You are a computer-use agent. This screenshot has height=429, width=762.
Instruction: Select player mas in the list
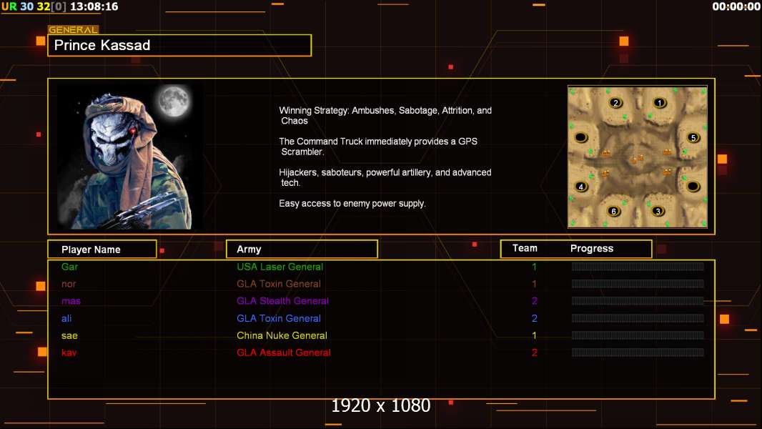(71, 301)
